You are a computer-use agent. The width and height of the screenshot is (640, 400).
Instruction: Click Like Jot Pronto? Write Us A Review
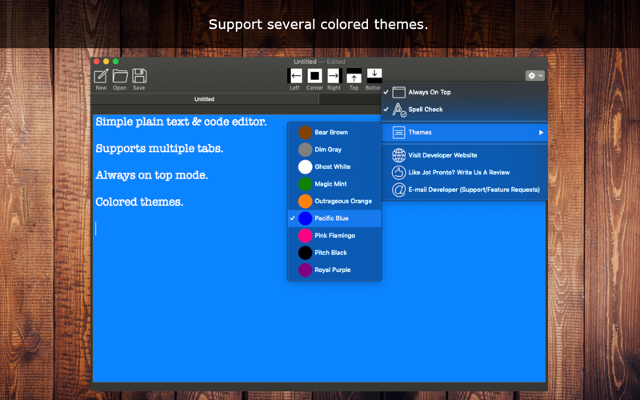[x=465, y=172]
